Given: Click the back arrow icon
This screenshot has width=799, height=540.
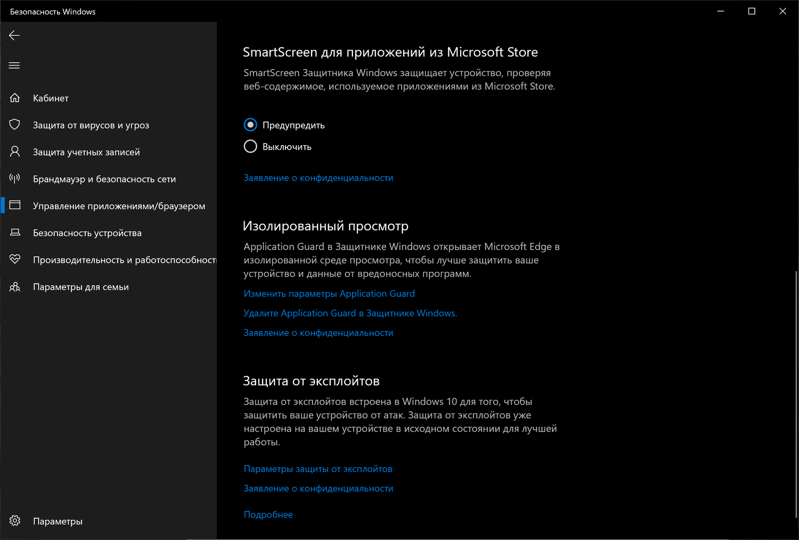Looking at the screenshot, I should [x=14, y=36].
